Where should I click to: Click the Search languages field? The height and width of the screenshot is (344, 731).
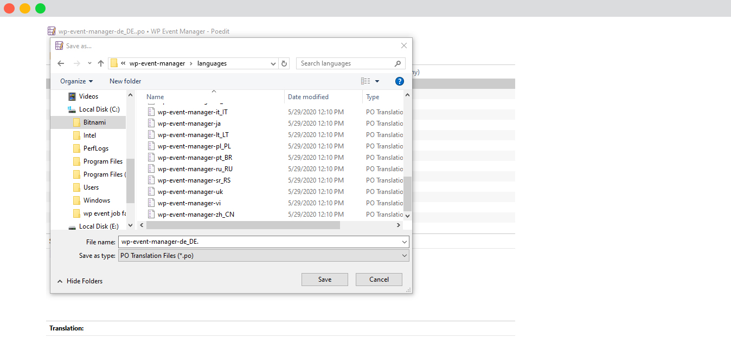[351, 63]
